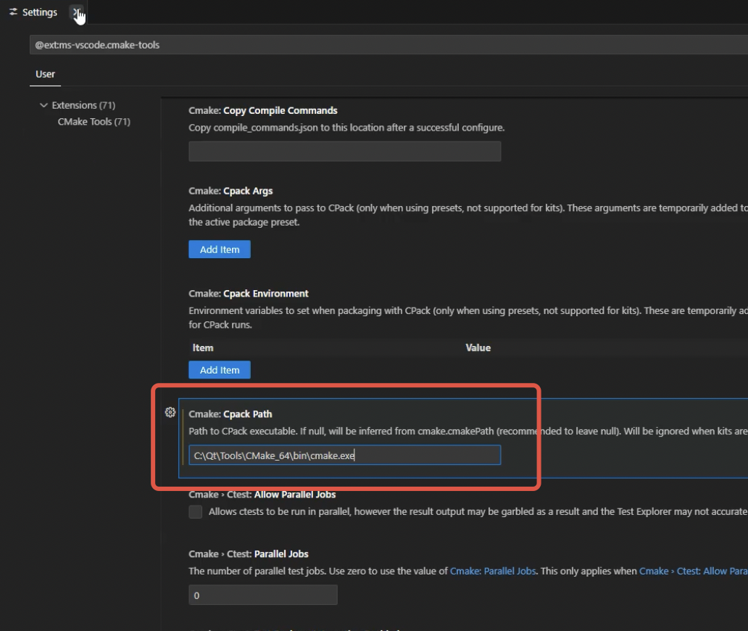This screenshot has height=631, width=748.
Task: Click the Cpack Path text field
Action: 344,455
